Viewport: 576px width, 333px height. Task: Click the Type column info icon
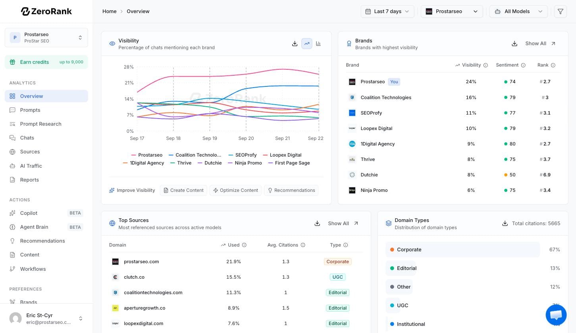(x=345, y=245)
